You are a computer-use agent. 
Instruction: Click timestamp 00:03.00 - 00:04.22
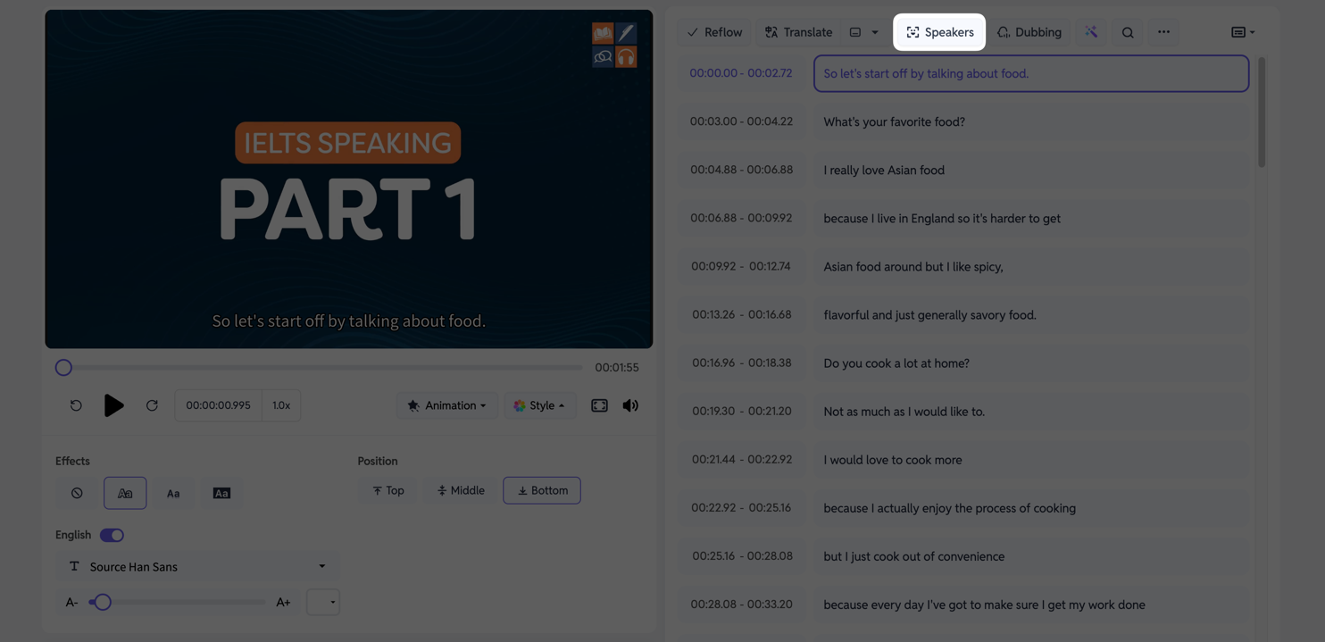click(x=741, y=121)
